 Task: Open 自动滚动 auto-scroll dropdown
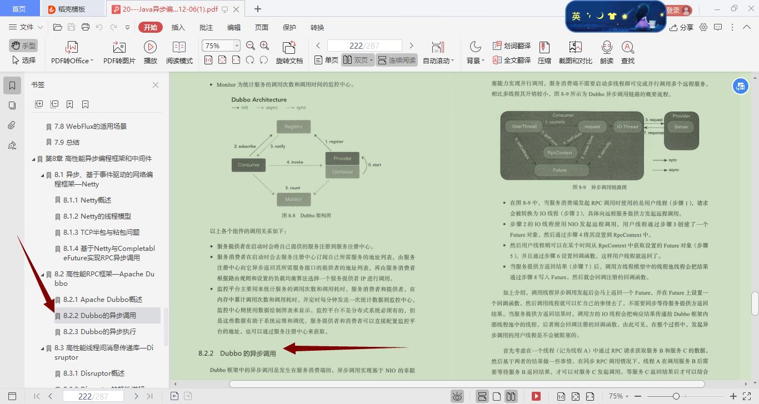point(438,53)
